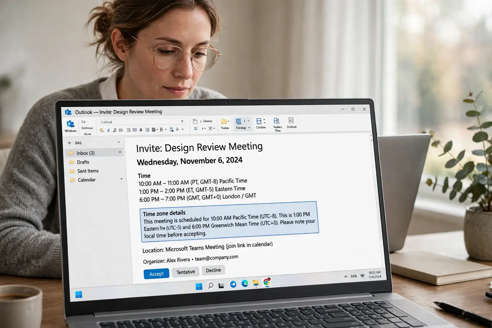Launch Google Chrome from the taskbar
Image resolution: width=492 pixels, height=328 pixels.
[x=267, y=282]
